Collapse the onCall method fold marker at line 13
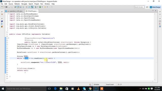Screen dimensions: 162x91 [9, 38]
